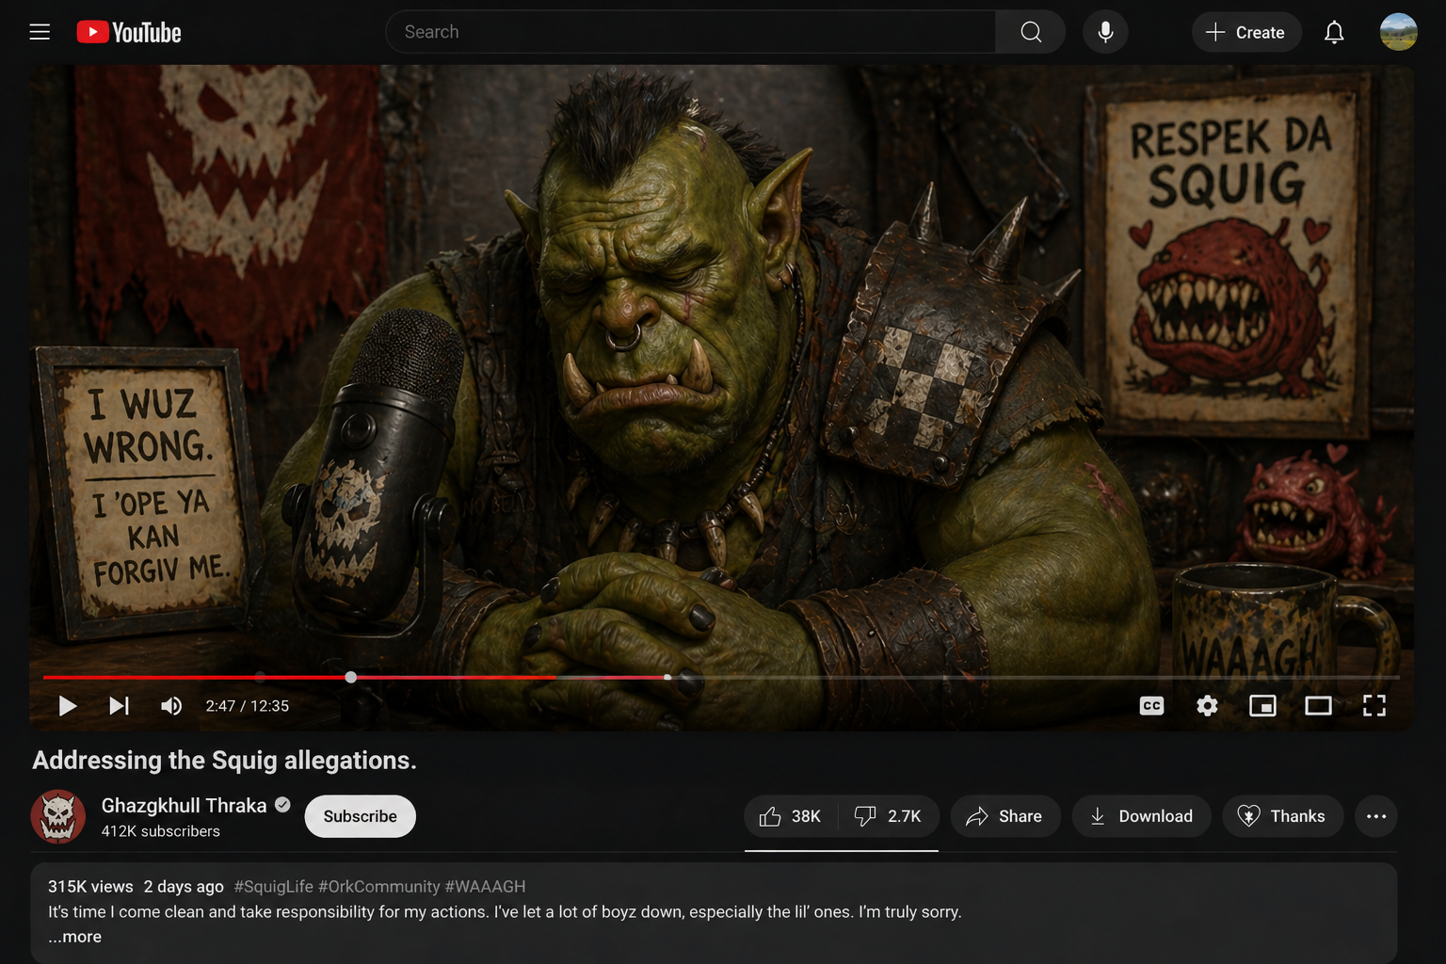Click the magnifying glass search button

pyautogui.click(x=1031, y=32)
